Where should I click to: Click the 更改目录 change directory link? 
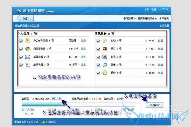click(56, 99)
